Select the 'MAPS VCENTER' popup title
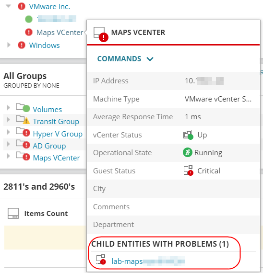The height and width of the screenshot is (273, 263). pos(138,33)
